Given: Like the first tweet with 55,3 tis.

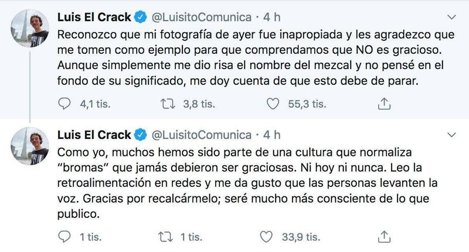Looking at the screenshot, I should 273,104.
